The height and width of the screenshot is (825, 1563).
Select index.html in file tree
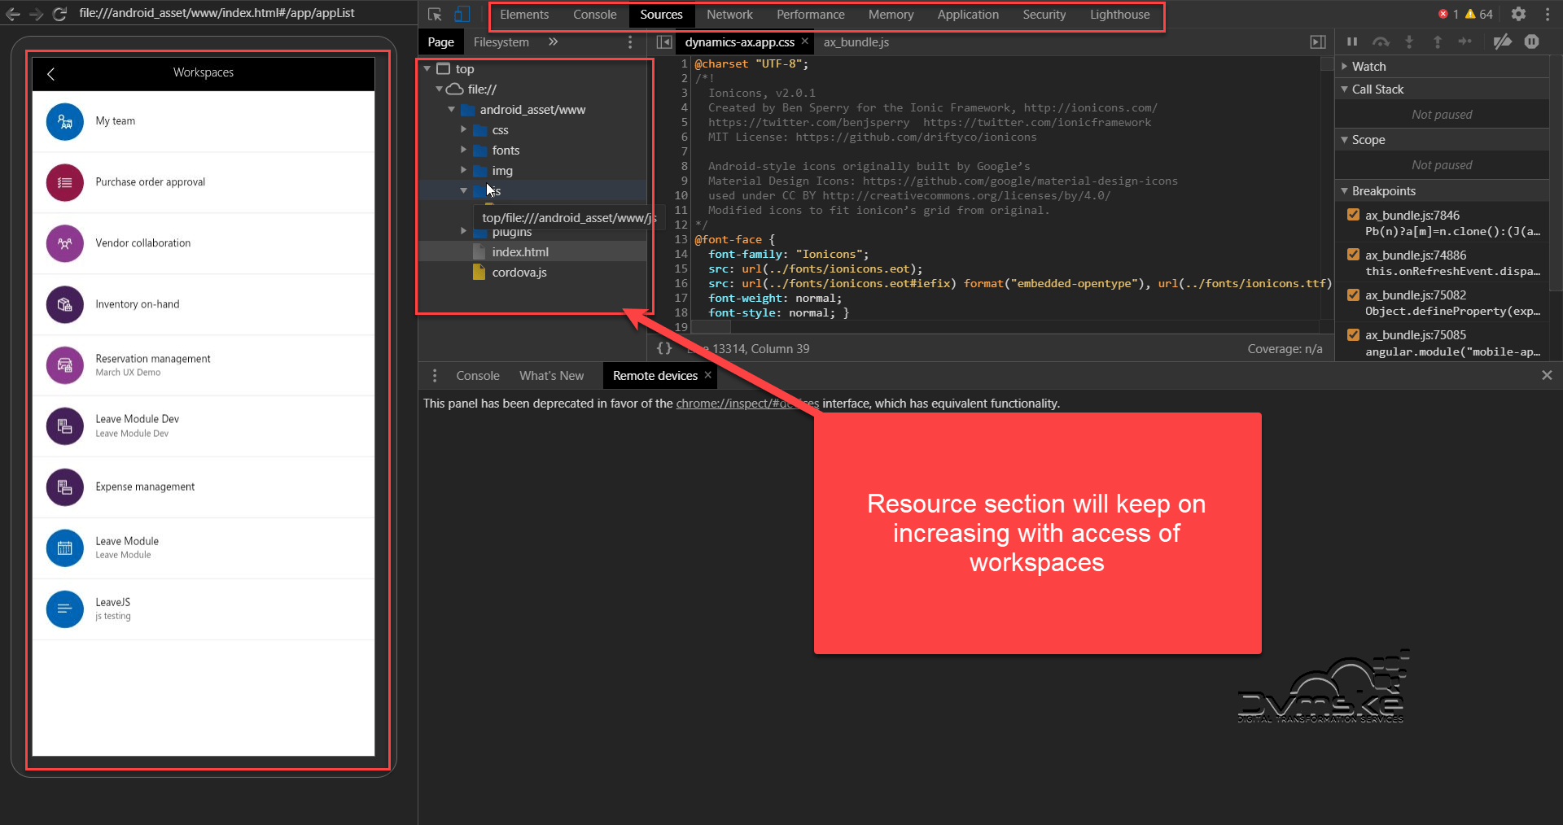coord(520,252)
